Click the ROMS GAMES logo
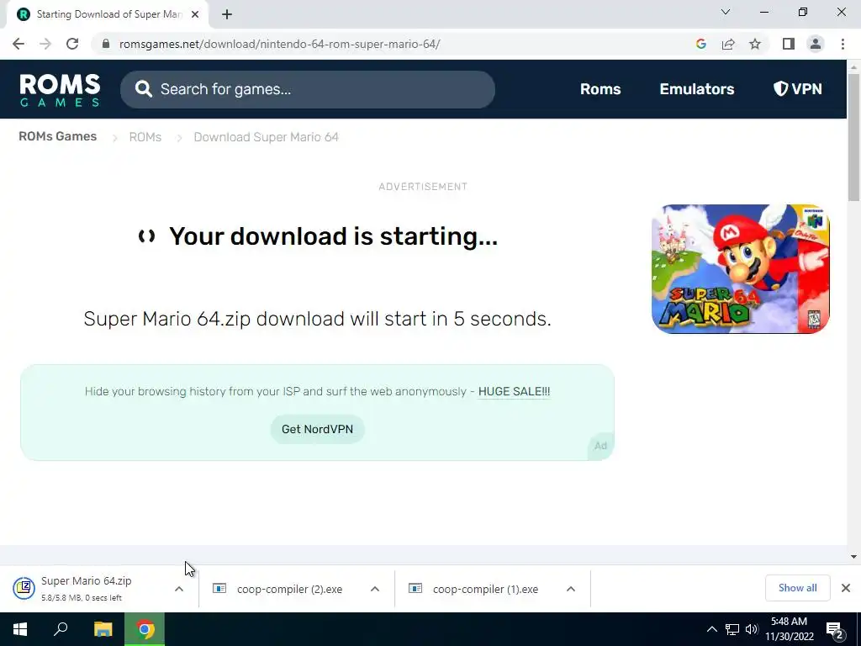Image resolution: width=861 pixels, height=646 pixels. (60, 89)
